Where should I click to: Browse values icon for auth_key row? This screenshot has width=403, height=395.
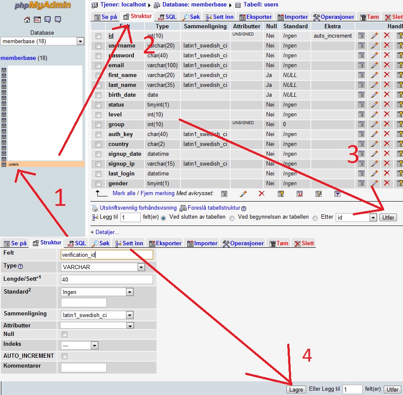(x=361, y=134)
